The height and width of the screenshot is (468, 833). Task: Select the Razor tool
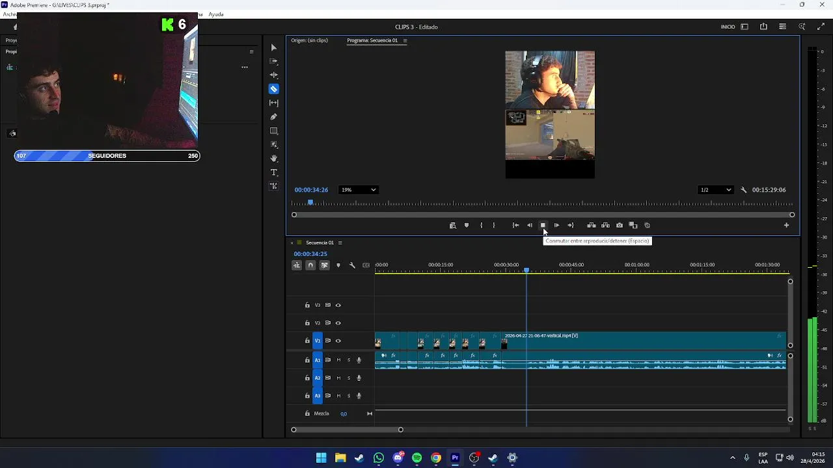pos(273,89)
